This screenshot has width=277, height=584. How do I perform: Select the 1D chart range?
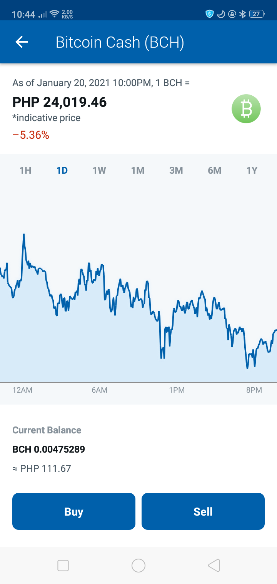62,170
